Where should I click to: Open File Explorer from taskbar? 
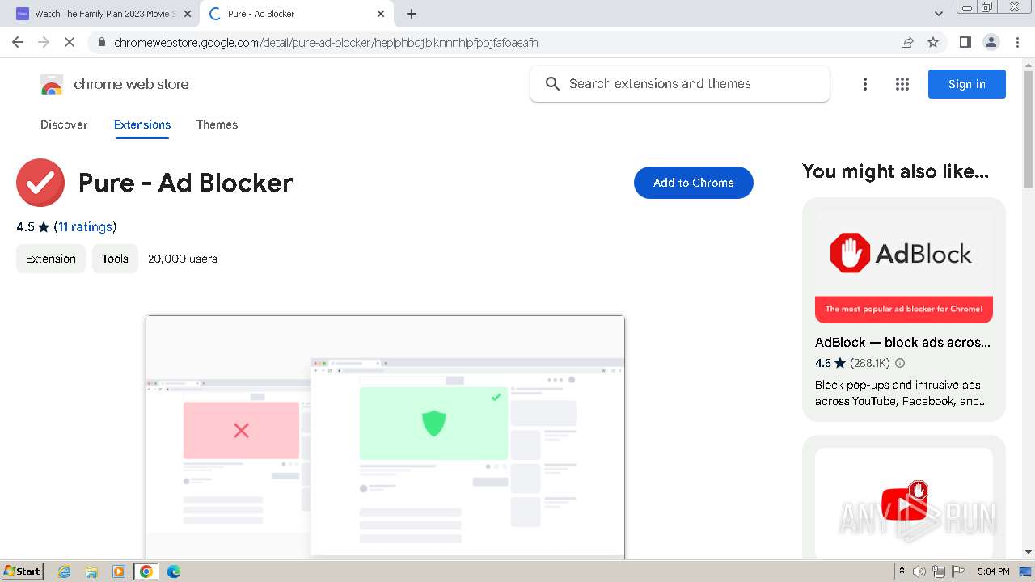click(x=91, y=571)
